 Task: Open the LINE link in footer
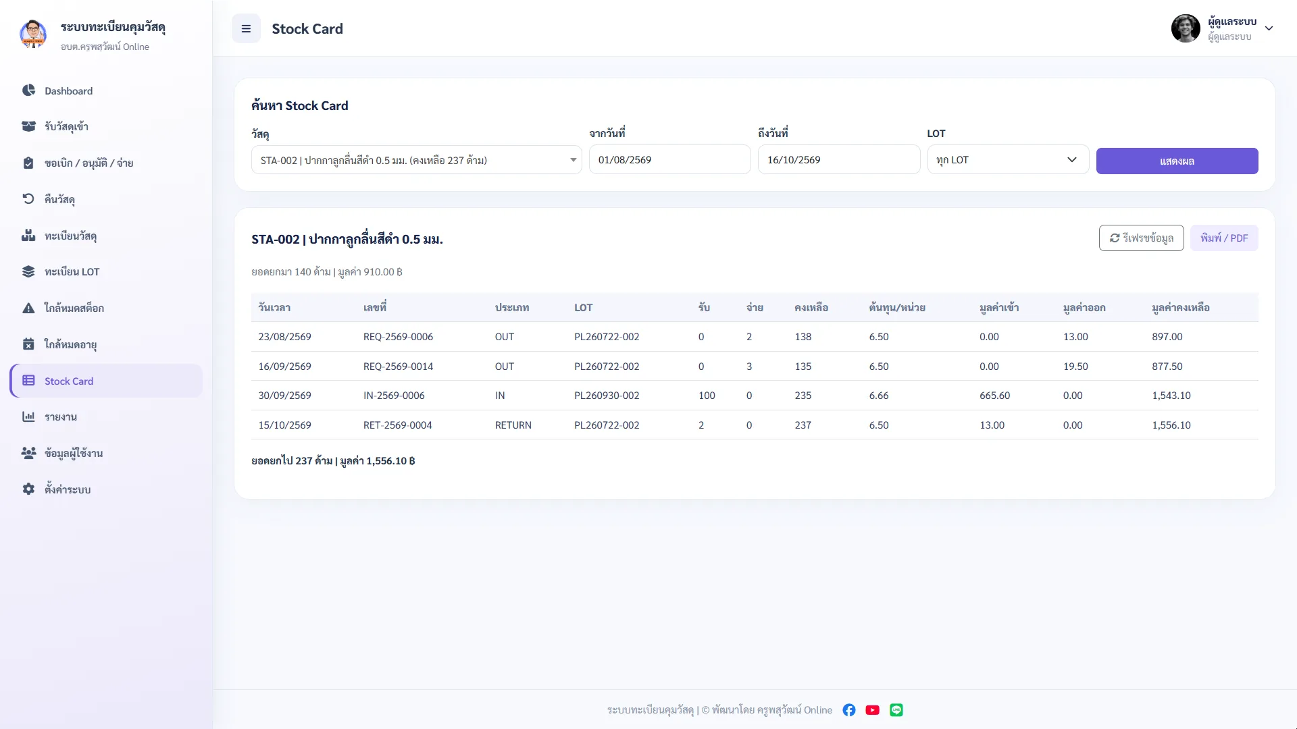[x=896, y=710]
